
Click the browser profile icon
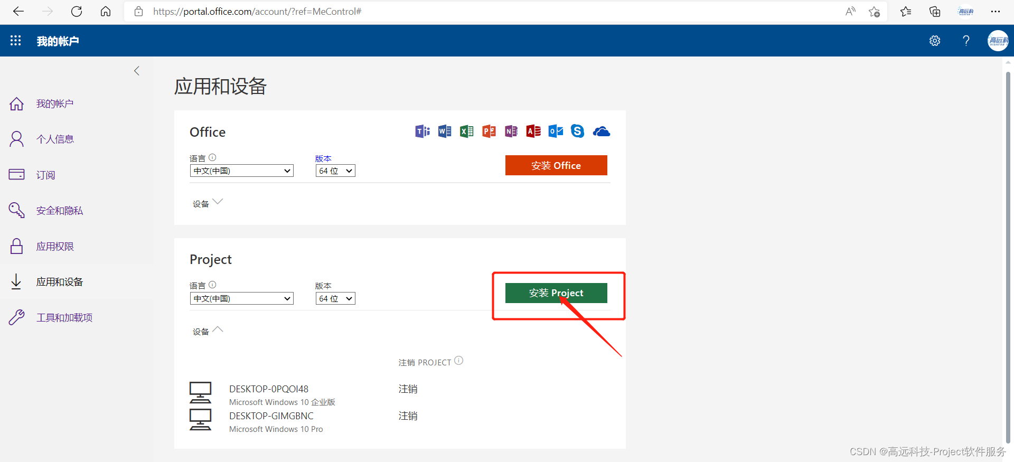click(966, 12)
